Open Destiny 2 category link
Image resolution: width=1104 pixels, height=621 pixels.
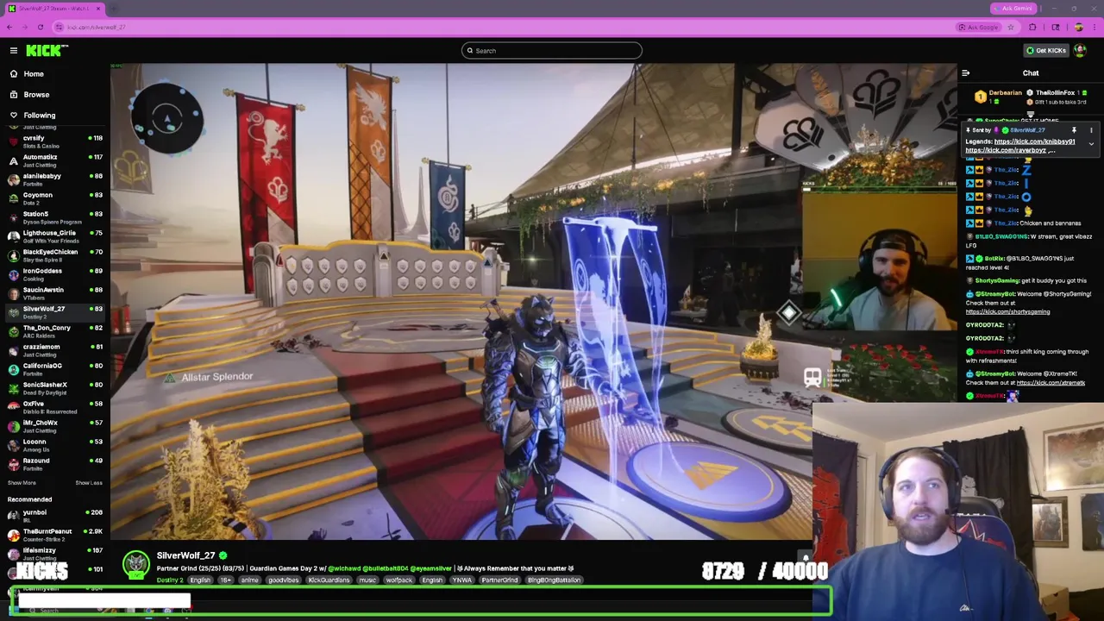pyautogui.click(x=170, y=580)
